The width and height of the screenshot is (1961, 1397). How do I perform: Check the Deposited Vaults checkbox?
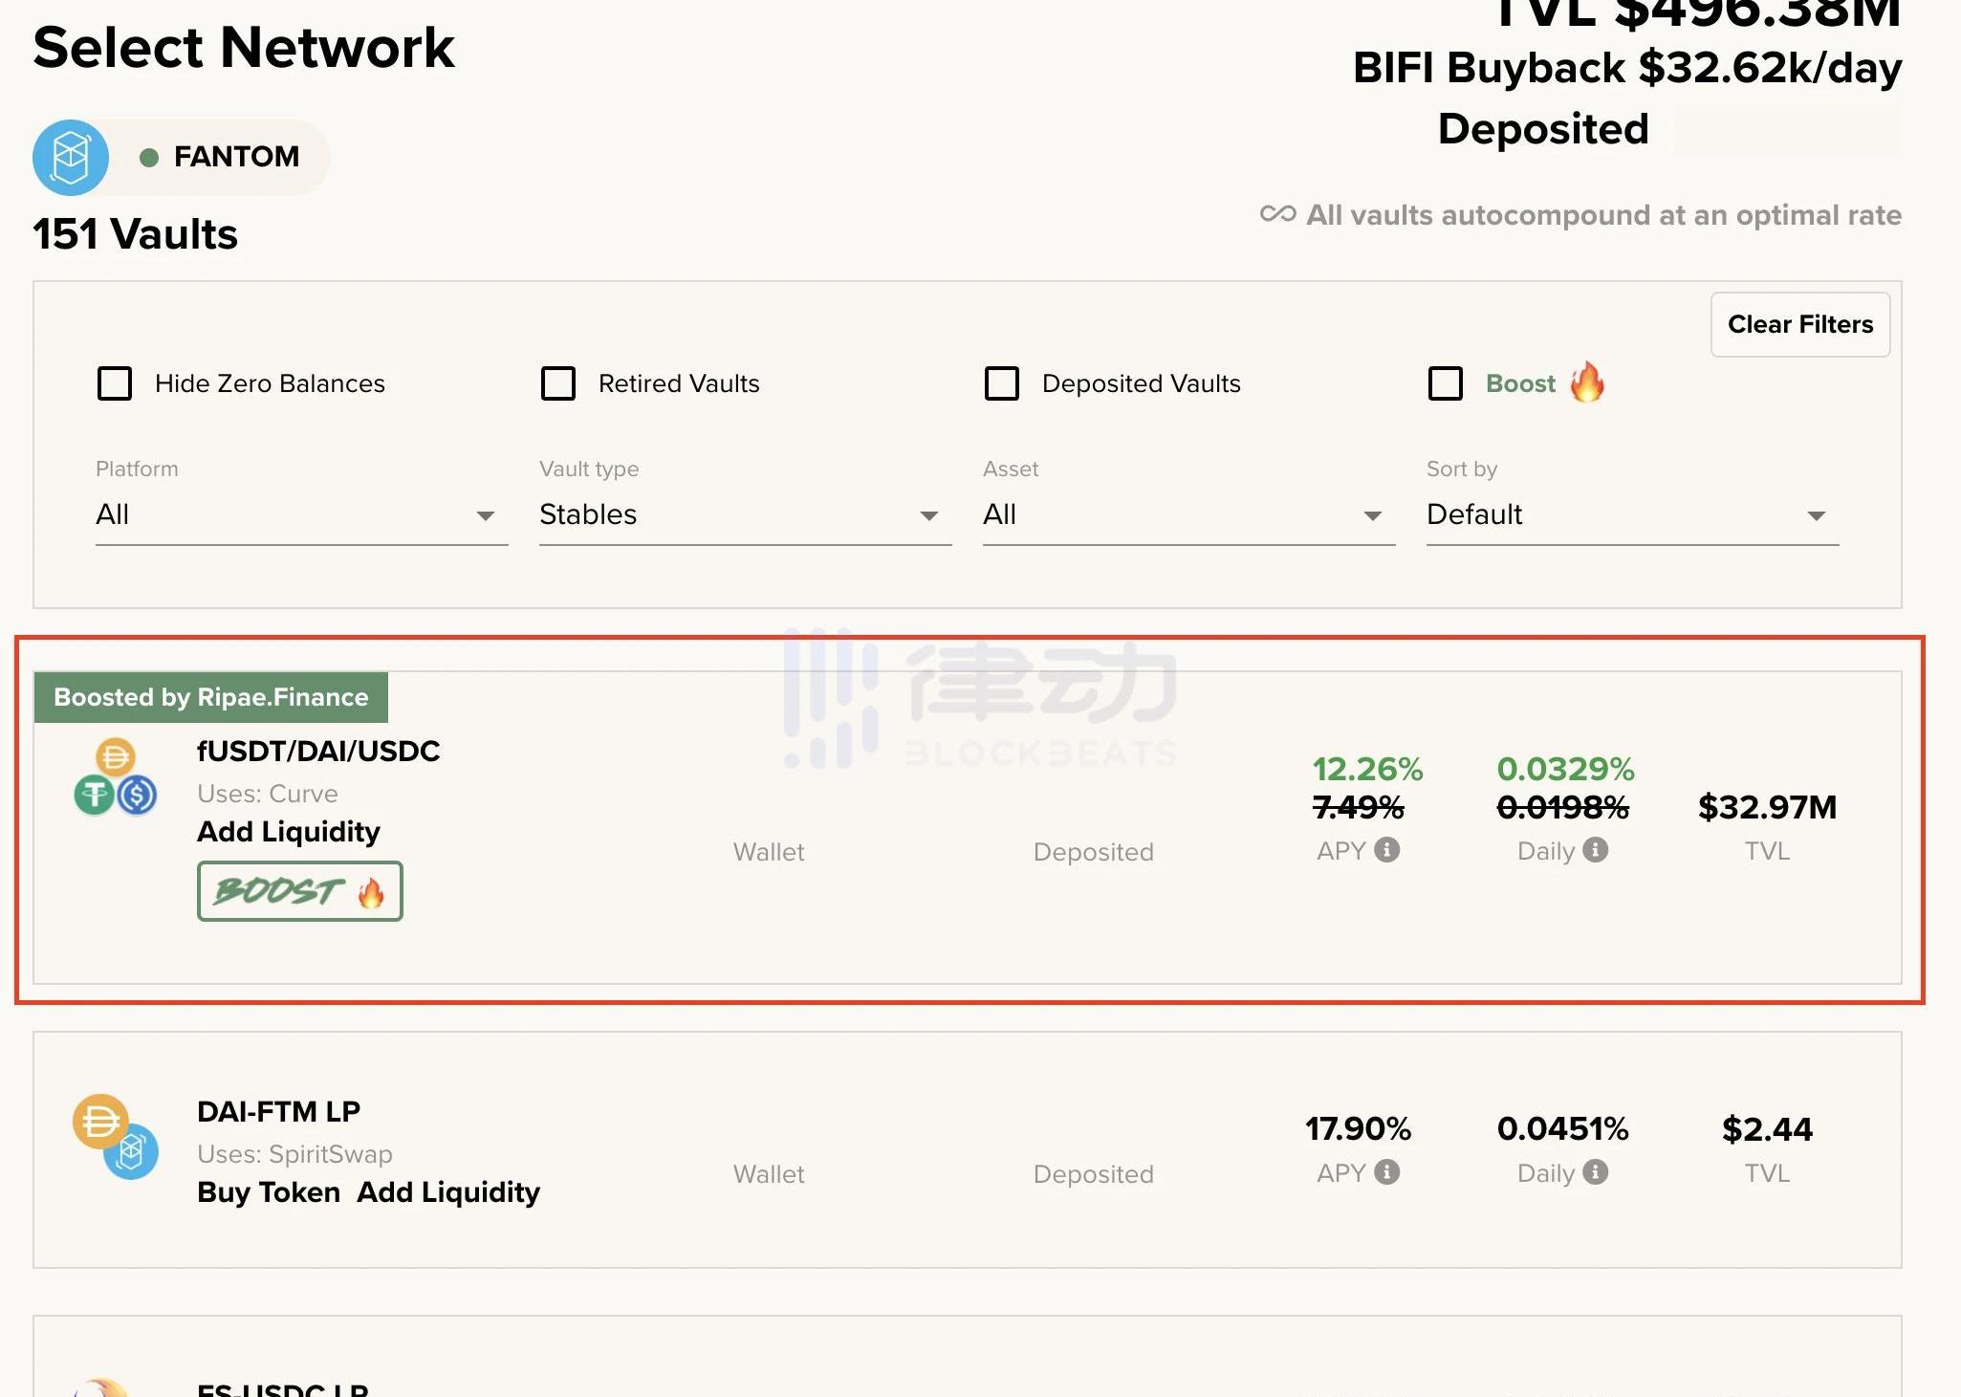tap(1002, 383)
